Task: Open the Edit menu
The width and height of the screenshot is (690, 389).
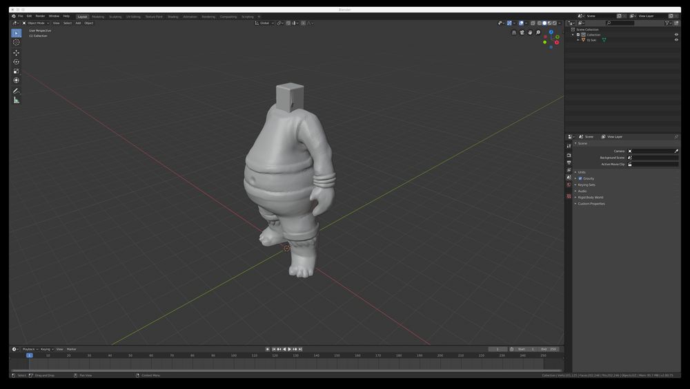Action: click(29, 17)
